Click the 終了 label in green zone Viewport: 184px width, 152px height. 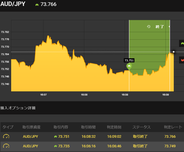pos(159,27)
